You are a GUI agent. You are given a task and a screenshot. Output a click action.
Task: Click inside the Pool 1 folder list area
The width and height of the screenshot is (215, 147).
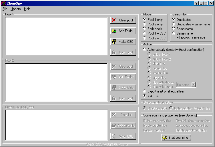point(56,36)
